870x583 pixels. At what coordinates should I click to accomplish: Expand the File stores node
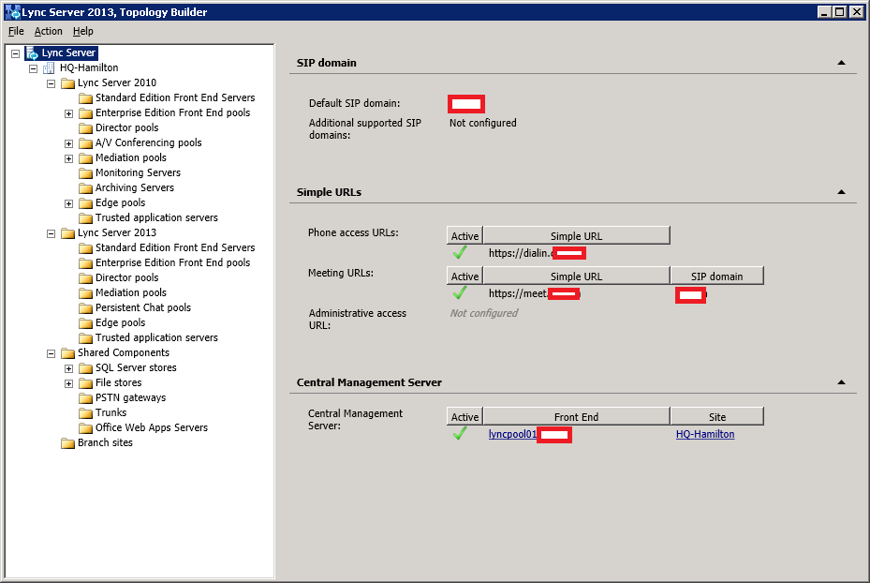coord(68,383)
